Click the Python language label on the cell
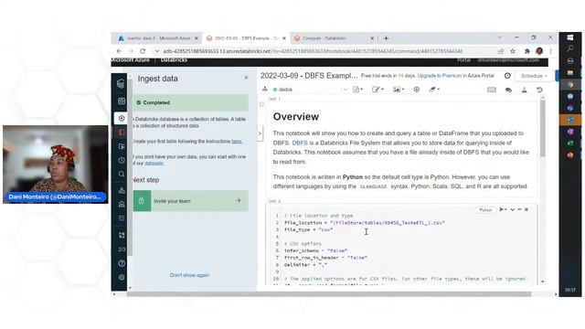This screenshot has height=329, width=585. [485, 210]
